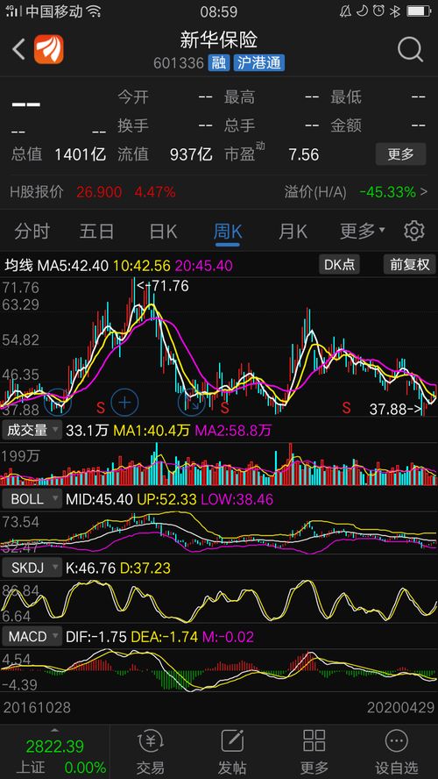This screenshot has height=779, width=438.
Task: Tap 市盈 7.56 value
Action: tap(304, 154)
